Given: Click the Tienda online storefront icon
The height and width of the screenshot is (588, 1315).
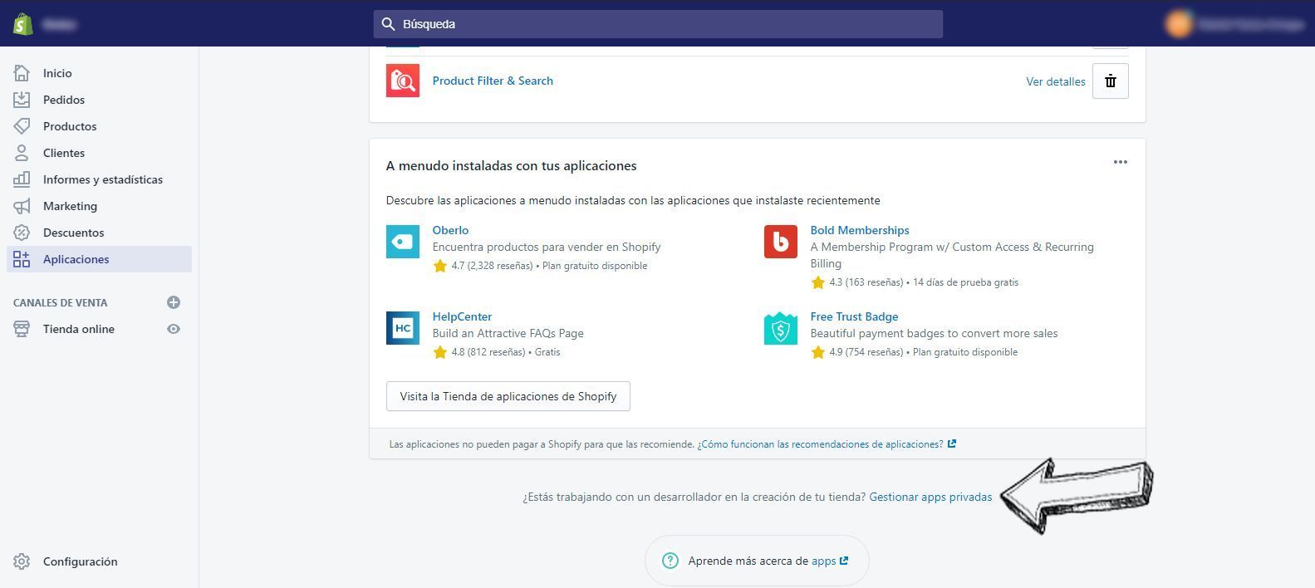Looking at the screenshot, I should (x=22, y=329).
